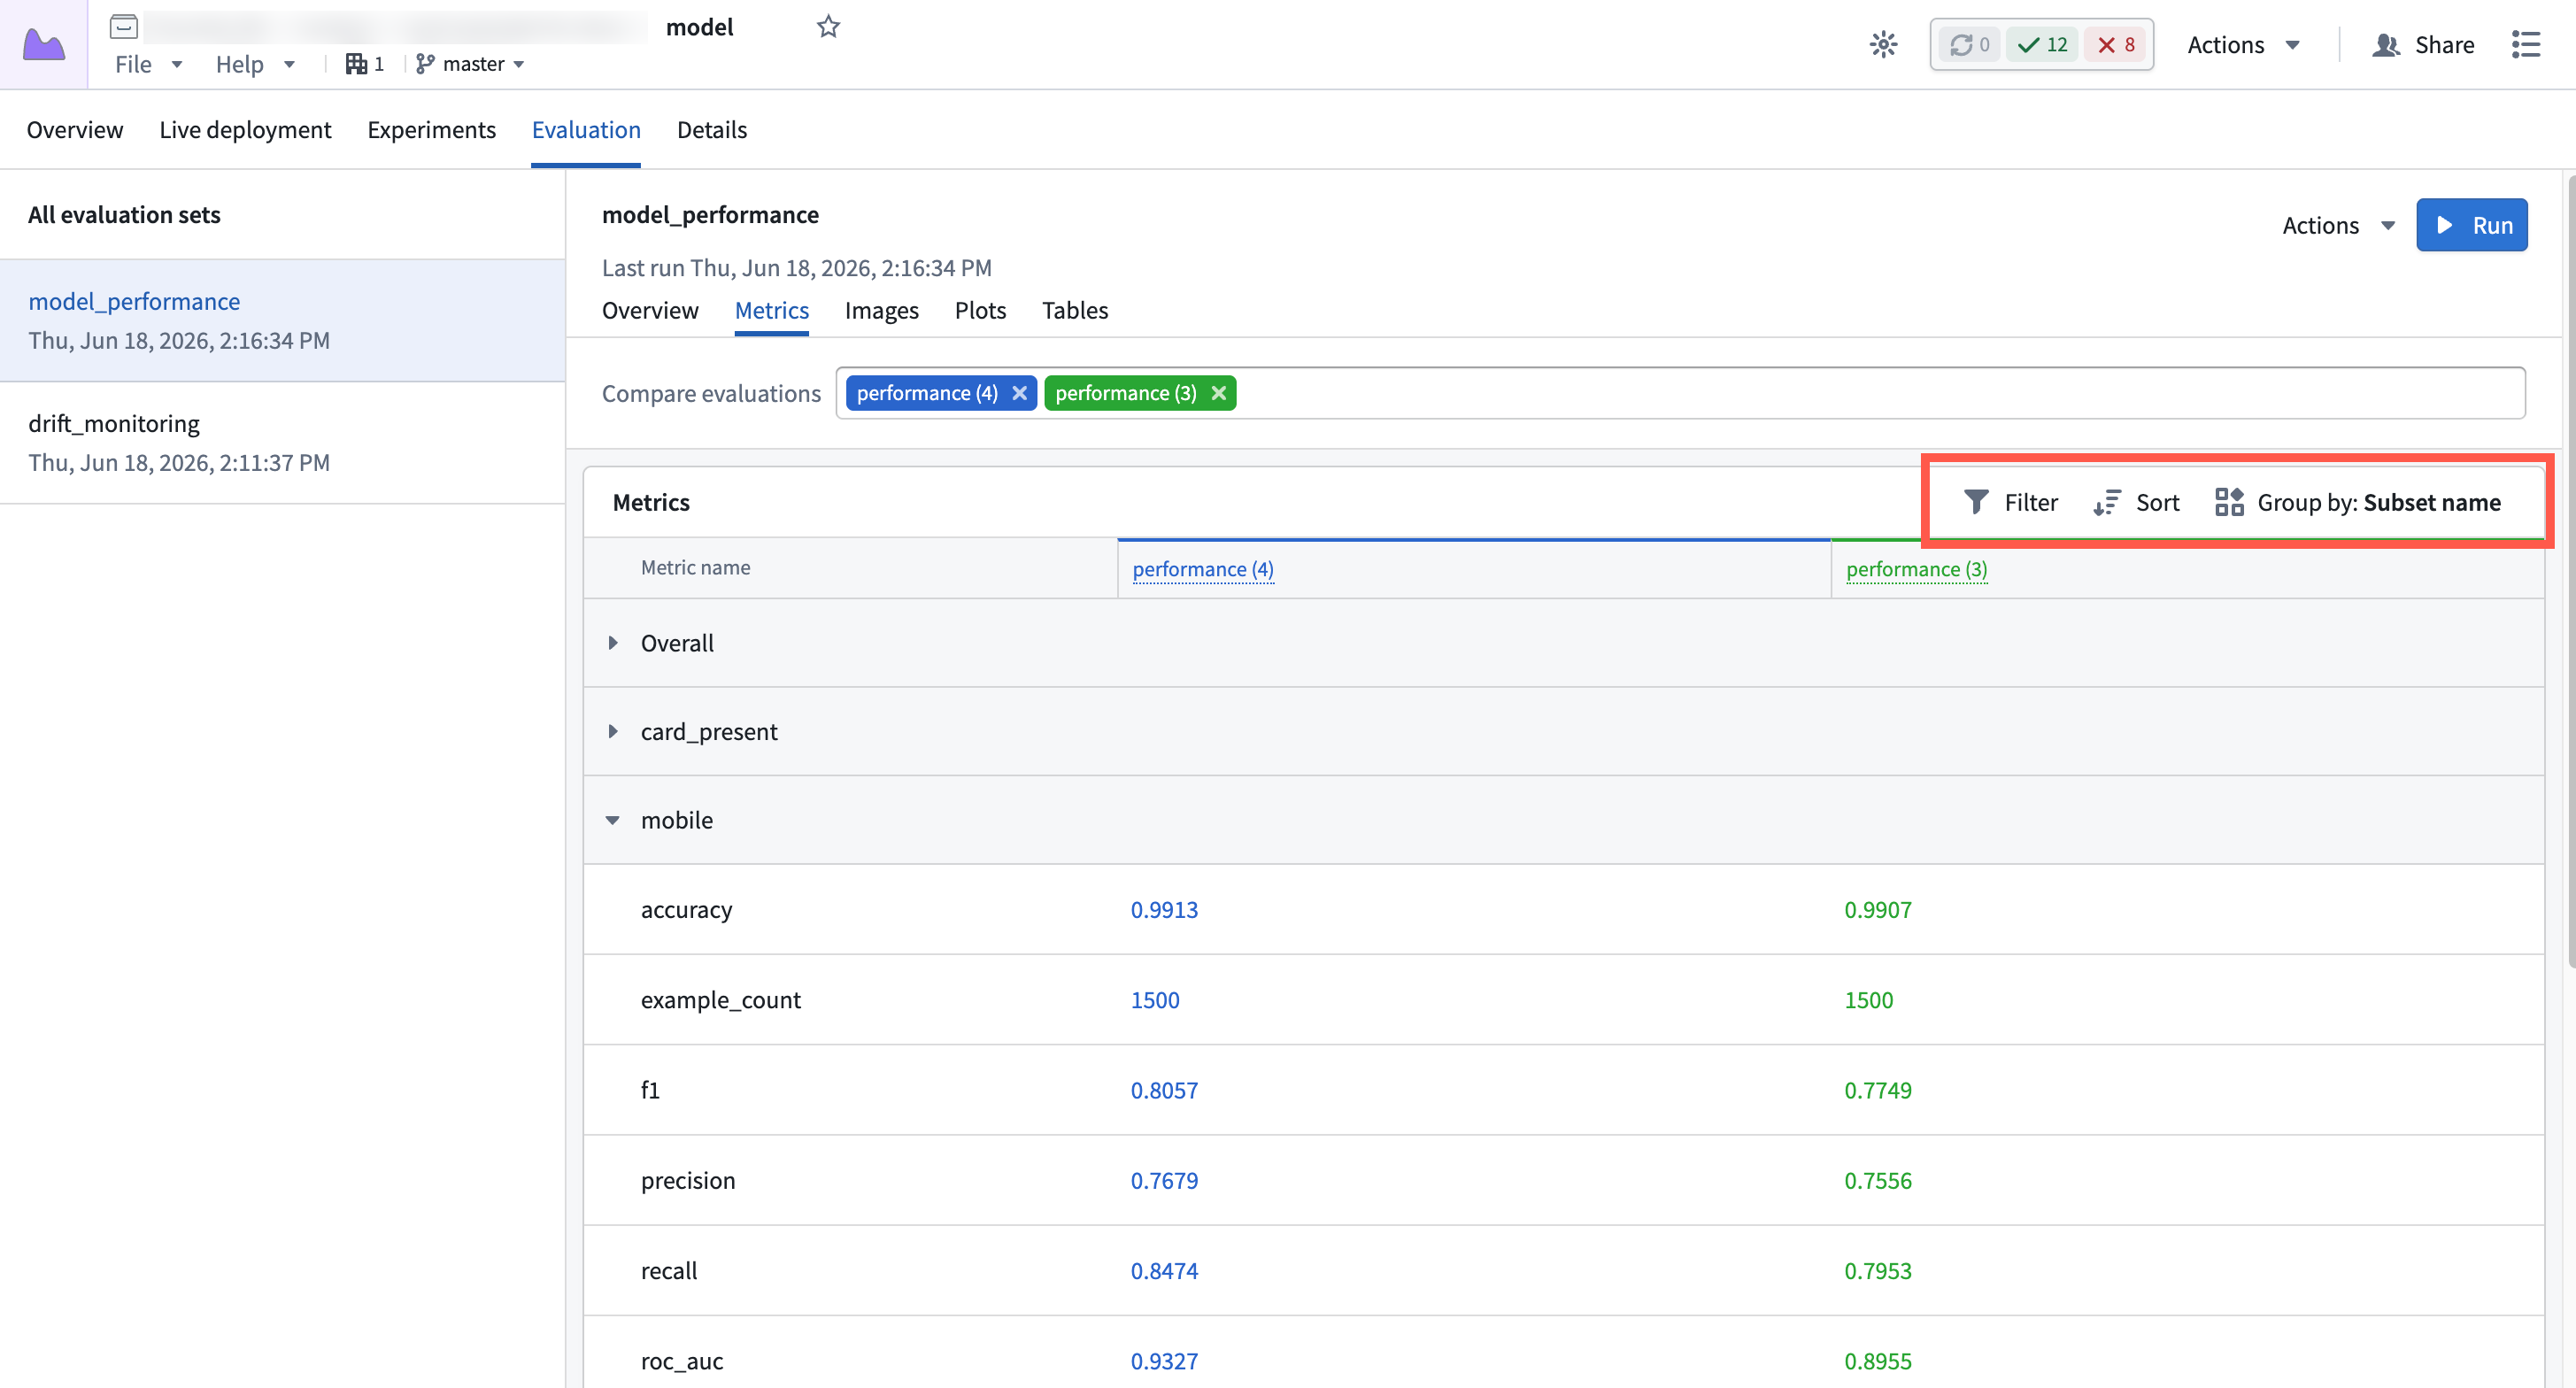Run the model_performance evaluation

pyautogui.click(x=2471, y=225)
